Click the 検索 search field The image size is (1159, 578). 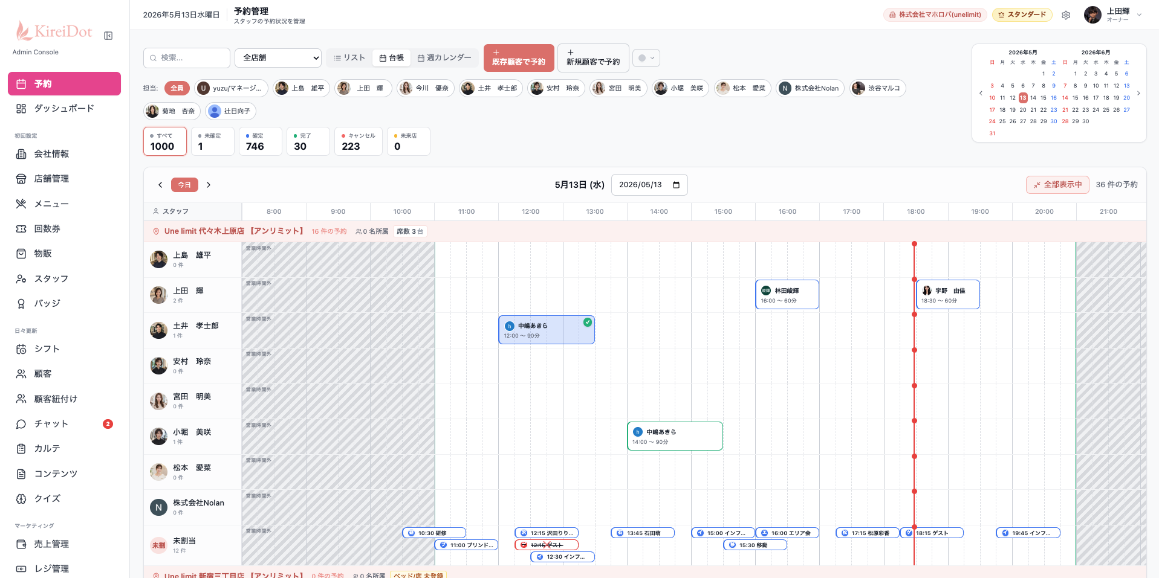point(187,58)
